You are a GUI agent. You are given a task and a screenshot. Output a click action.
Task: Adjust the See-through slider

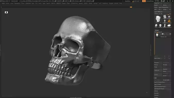(136, 1)
